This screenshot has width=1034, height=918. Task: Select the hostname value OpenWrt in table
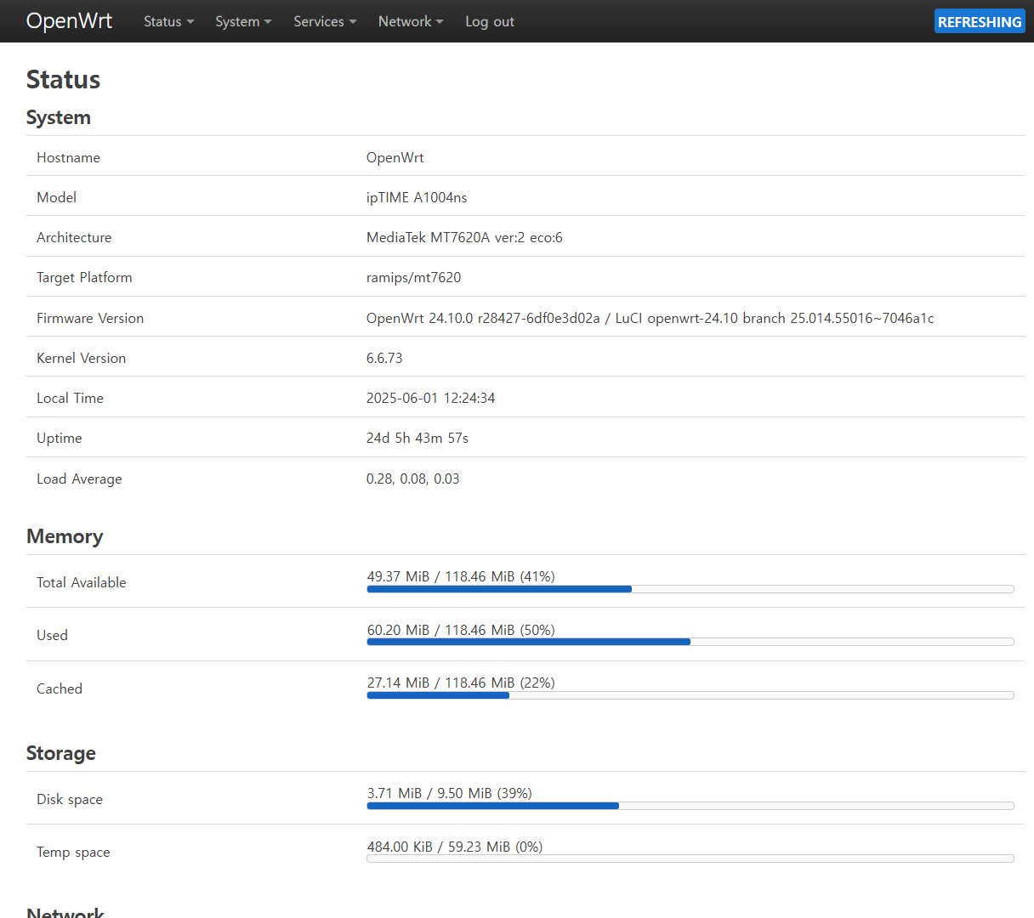[x=395, y=157]
